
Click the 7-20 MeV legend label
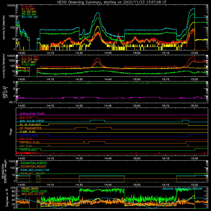click(28, 65)
